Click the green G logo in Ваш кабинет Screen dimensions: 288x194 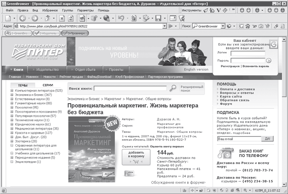pos(274,44)
